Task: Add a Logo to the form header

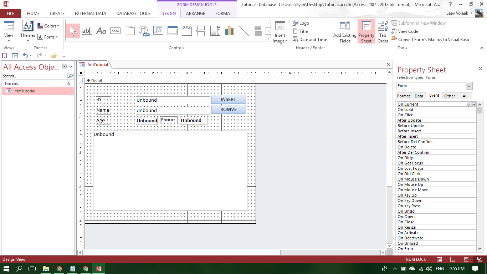Action: tap(303, 23)
